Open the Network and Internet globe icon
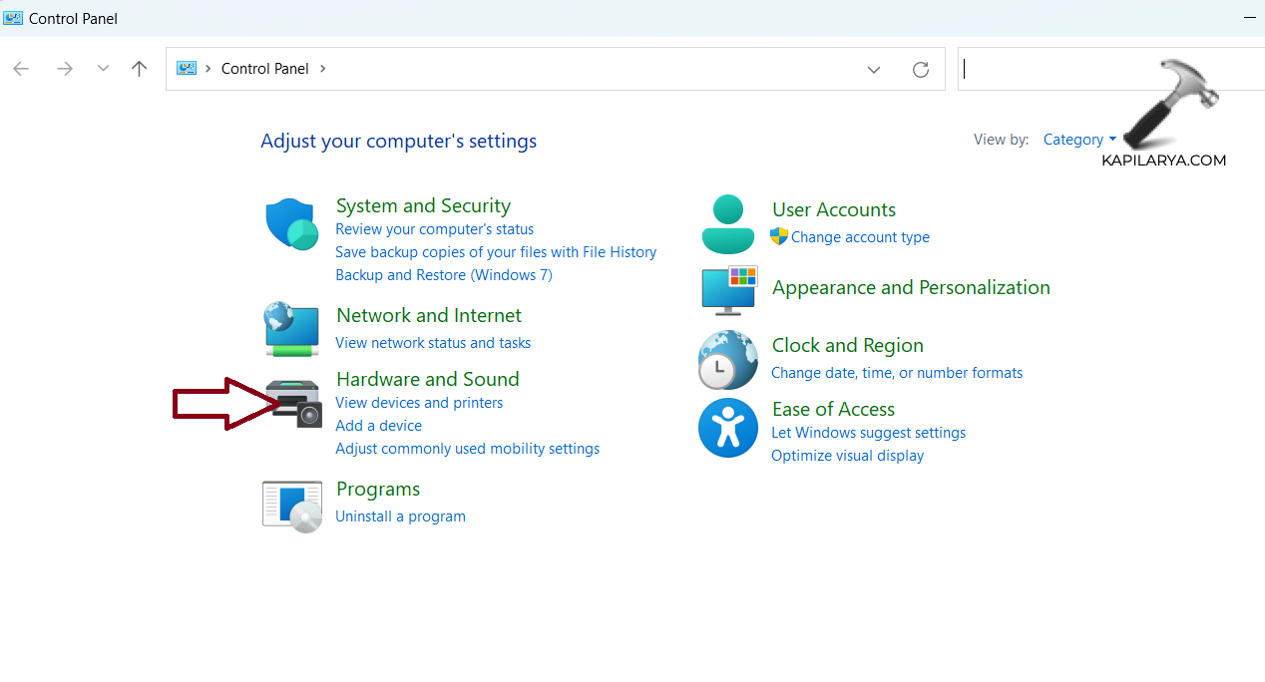Viewport: 1265px width, 682px height. coord(291,329)
